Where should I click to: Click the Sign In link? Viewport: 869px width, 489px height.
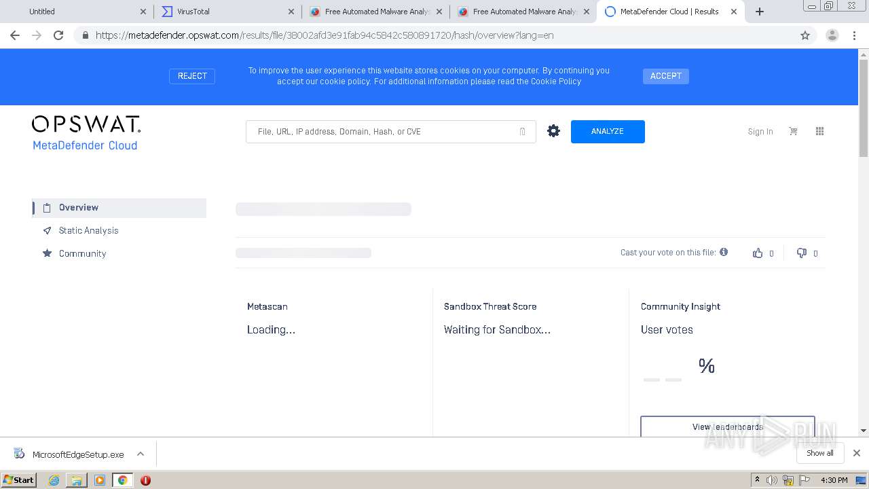[x=760, y=132]
